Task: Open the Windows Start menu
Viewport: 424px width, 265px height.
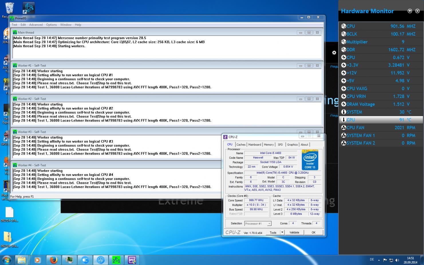Action: [7, 260]
